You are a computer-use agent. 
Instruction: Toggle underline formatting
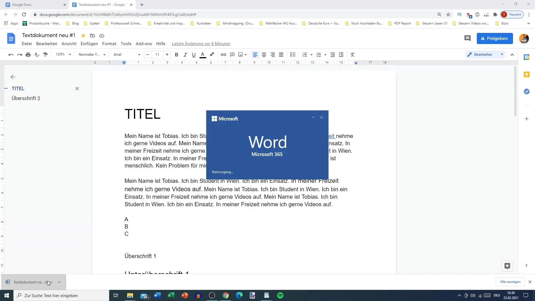tap(194, 55)
